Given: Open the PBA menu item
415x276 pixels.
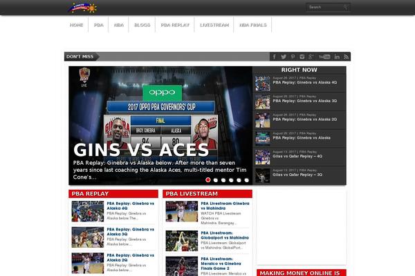Looking at the screenshot, I should click(x=98, y=25).
